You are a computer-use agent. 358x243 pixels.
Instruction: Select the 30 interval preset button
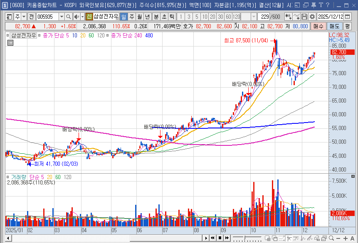[220, 17]
